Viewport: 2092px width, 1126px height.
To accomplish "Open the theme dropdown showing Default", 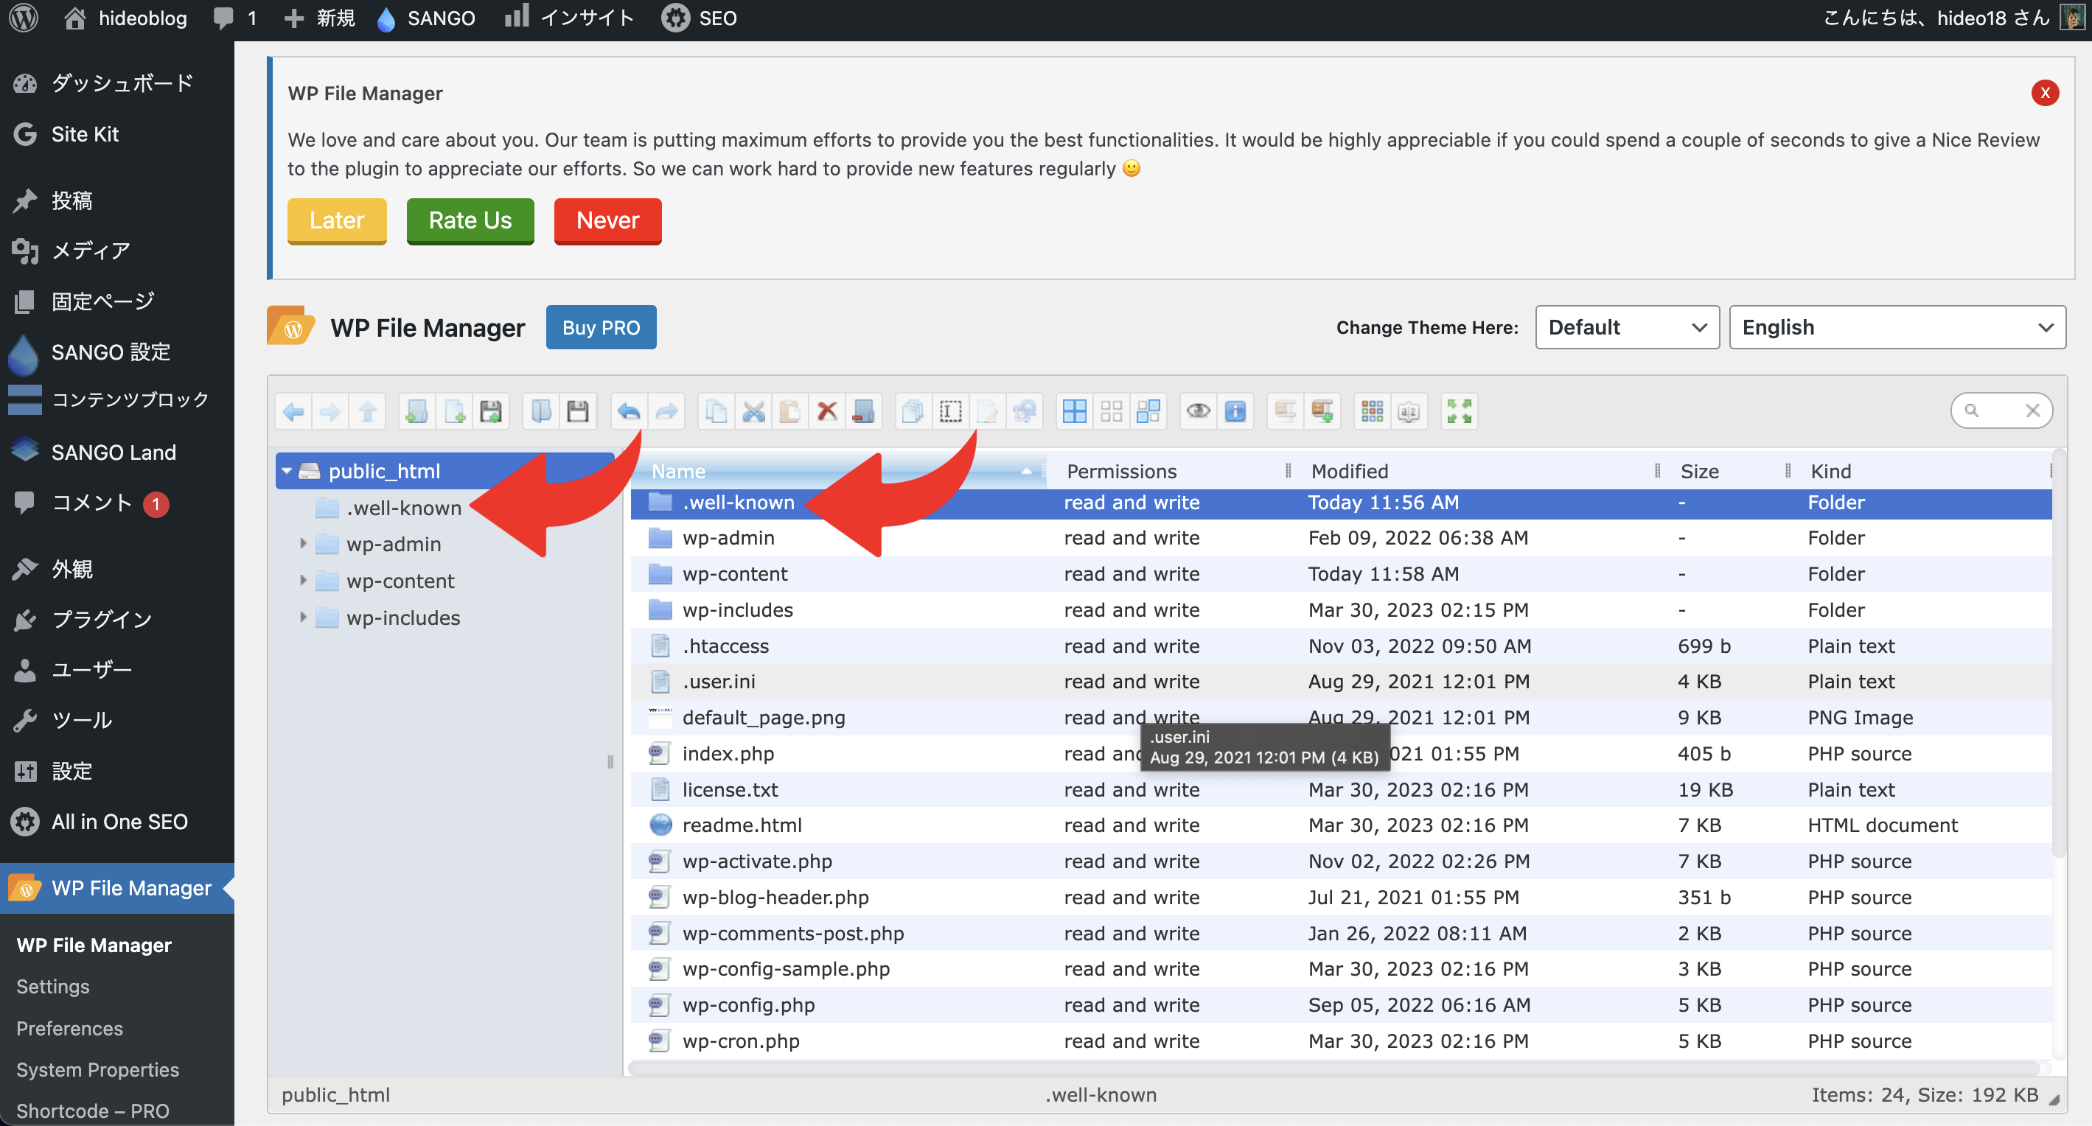I will (x=1627, y=327).
